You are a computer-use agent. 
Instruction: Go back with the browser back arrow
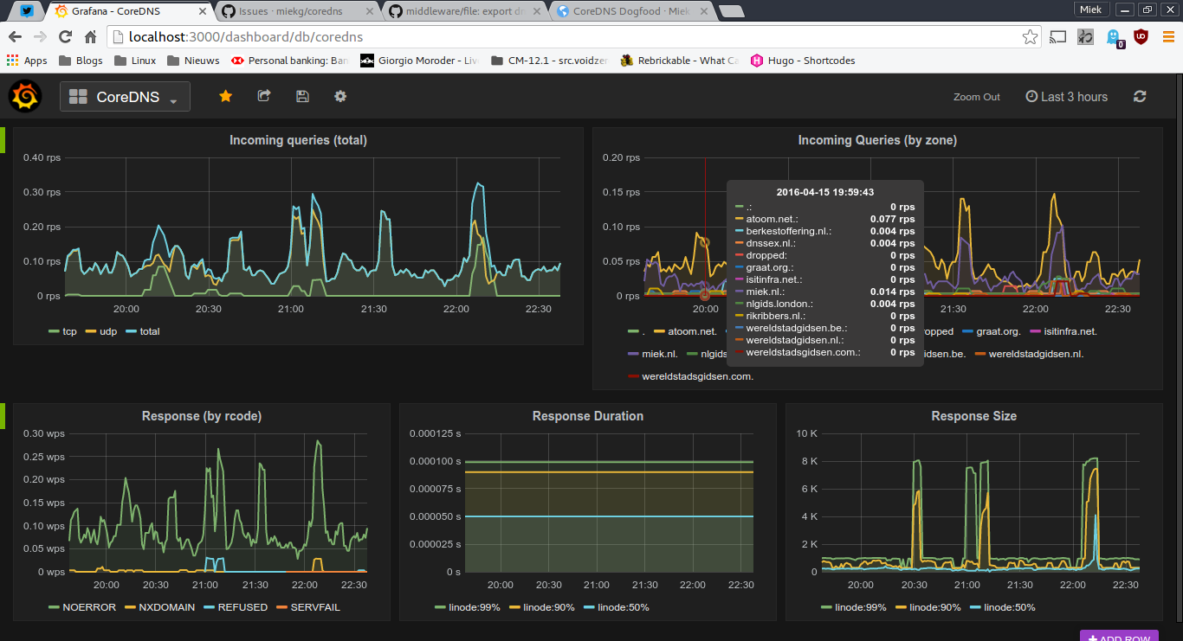[15, 37]
